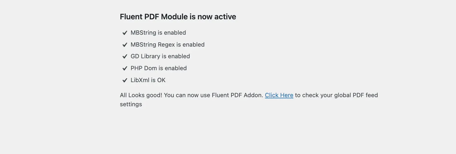Click the 'MBString is enabled' status text
Screen dimensions: 456x154
tap(158, 33)
